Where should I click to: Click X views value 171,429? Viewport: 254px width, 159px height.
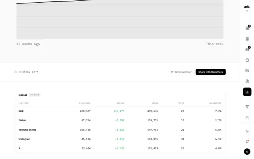click(x=153, y=148)
